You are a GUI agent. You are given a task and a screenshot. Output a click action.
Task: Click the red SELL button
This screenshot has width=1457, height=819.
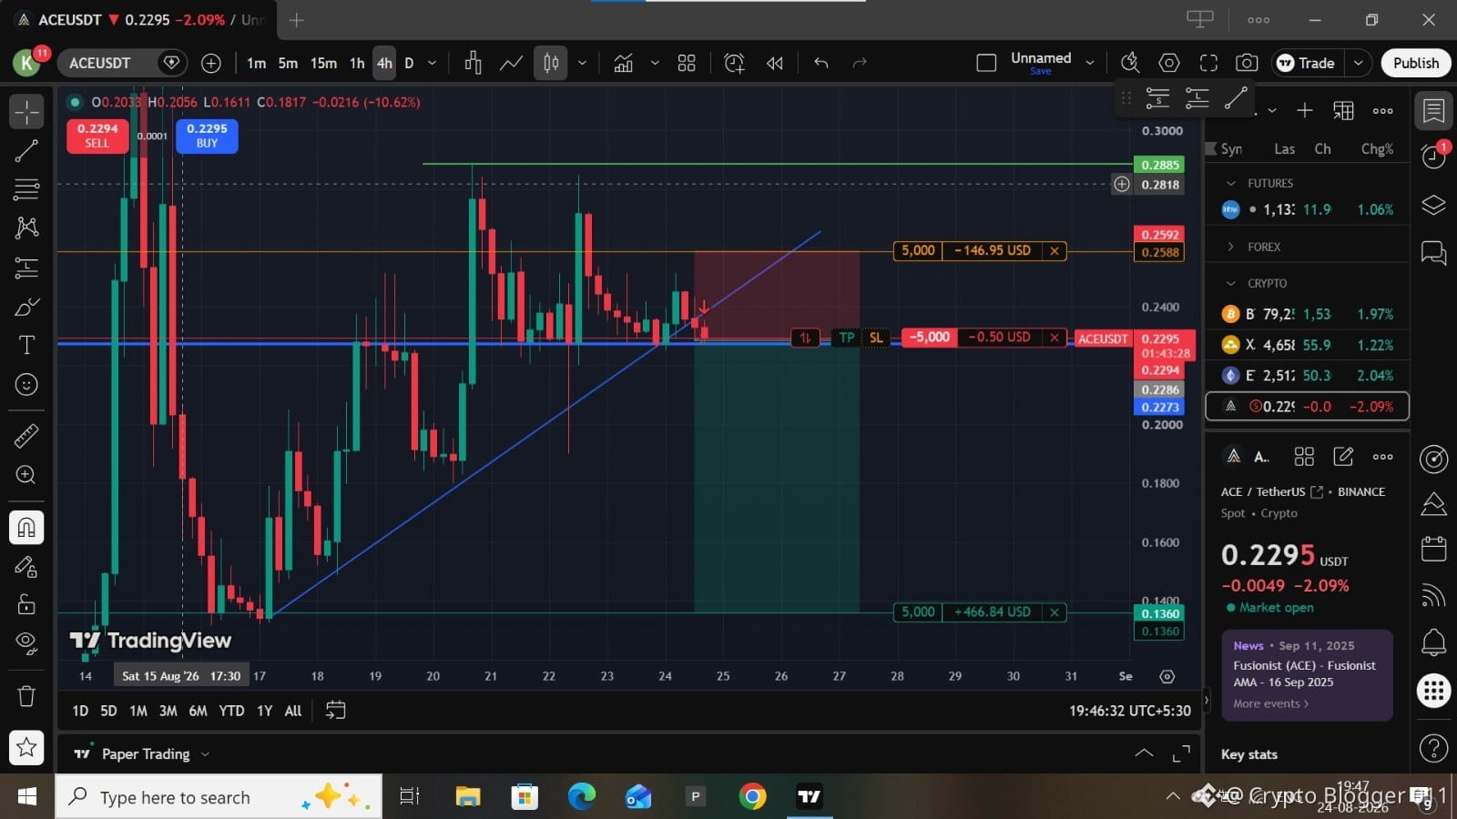[97, 136]
